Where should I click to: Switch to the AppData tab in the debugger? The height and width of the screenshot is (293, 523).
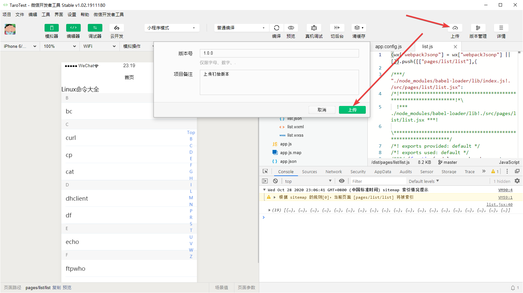(x=383, y=172)
